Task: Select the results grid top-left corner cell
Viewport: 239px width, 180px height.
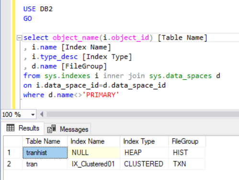Action: [x=13, y=141]
